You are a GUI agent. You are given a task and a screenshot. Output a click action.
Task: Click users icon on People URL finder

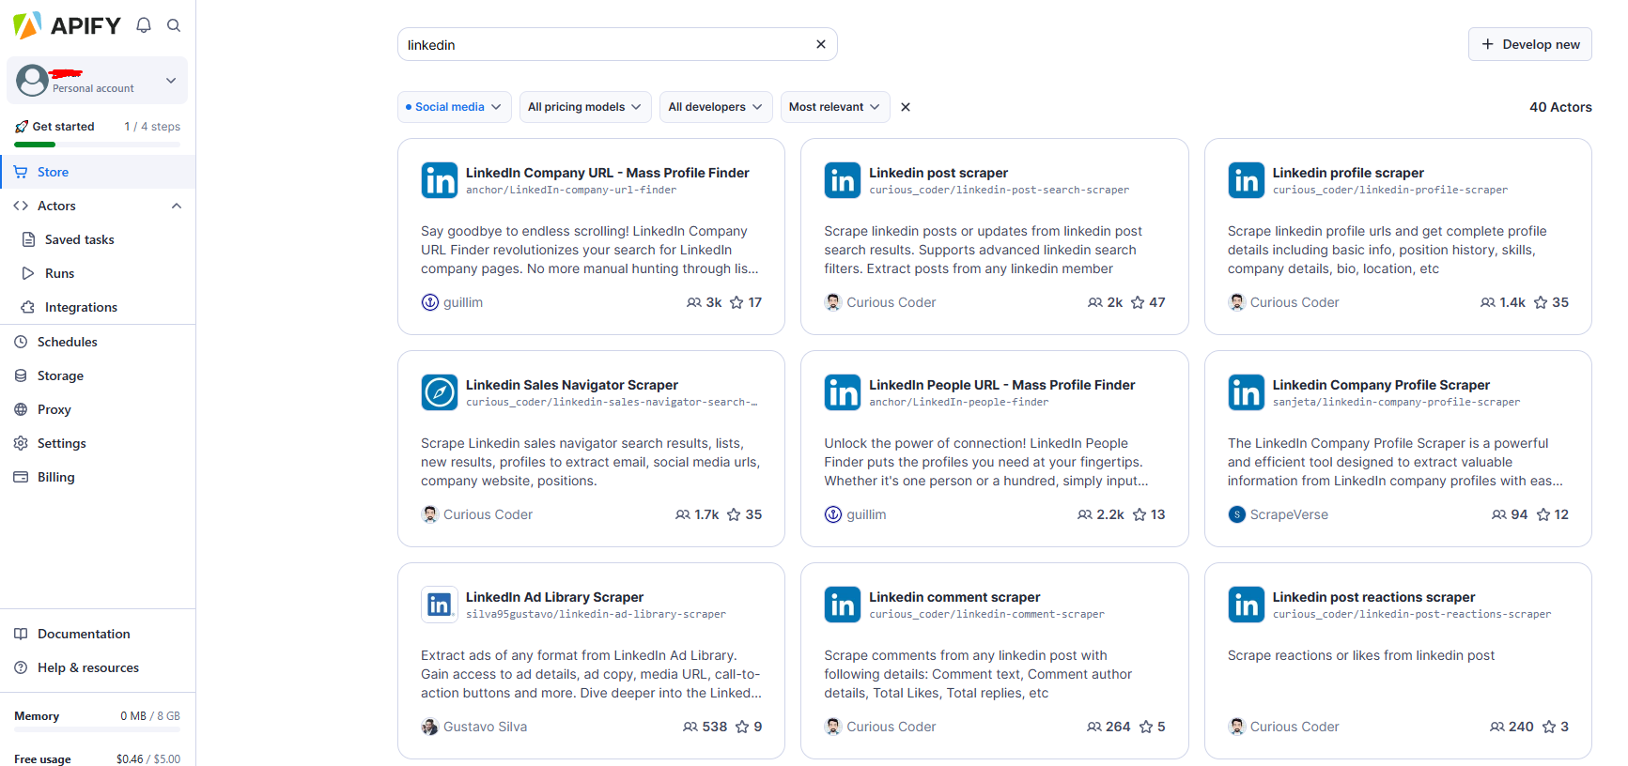coord(1085,514)
